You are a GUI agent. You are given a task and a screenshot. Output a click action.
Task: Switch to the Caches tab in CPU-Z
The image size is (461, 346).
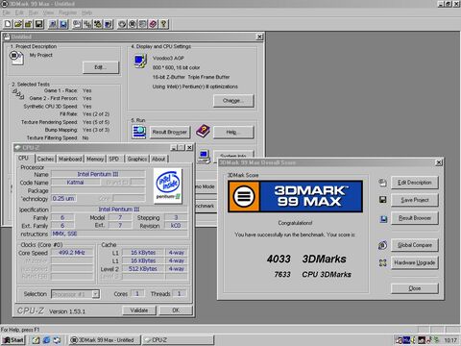coord(45,159)
